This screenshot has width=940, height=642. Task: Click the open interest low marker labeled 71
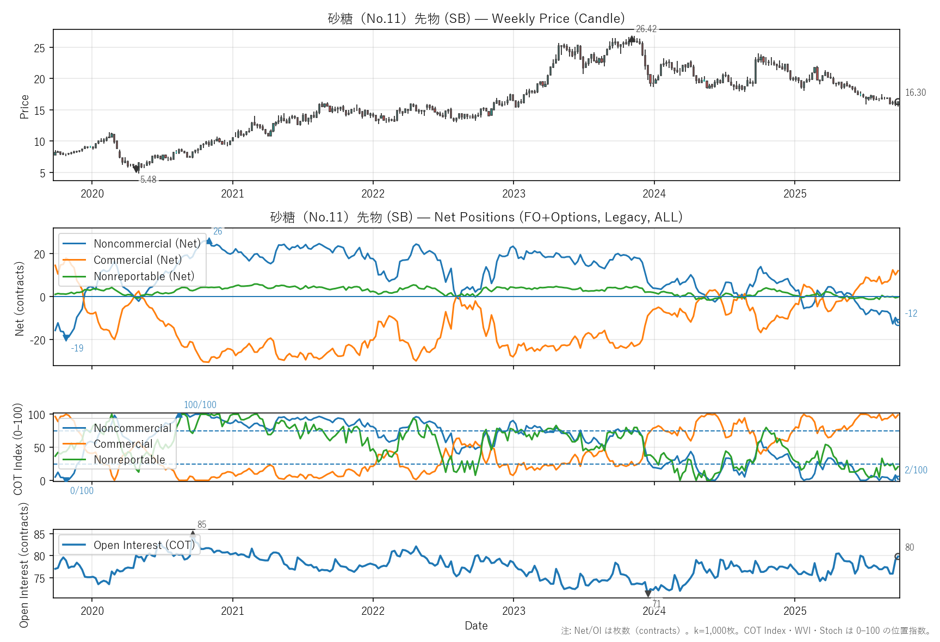(648, 594)
